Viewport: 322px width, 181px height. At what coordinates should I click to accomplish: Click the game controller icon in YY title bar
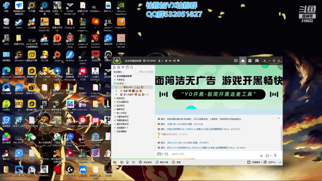click(257, 61)
